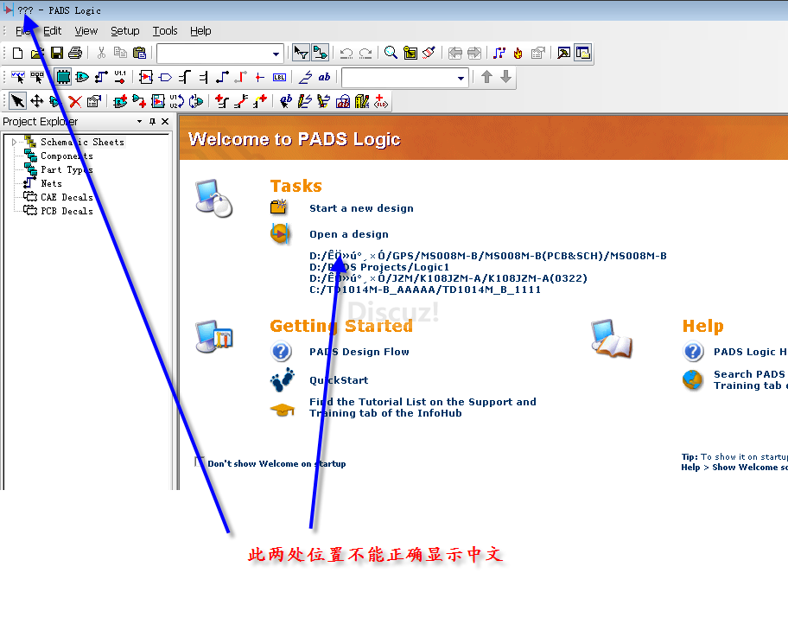Tick Don't show Welcome on startup
788x624 pixels.
pos(199,462)
